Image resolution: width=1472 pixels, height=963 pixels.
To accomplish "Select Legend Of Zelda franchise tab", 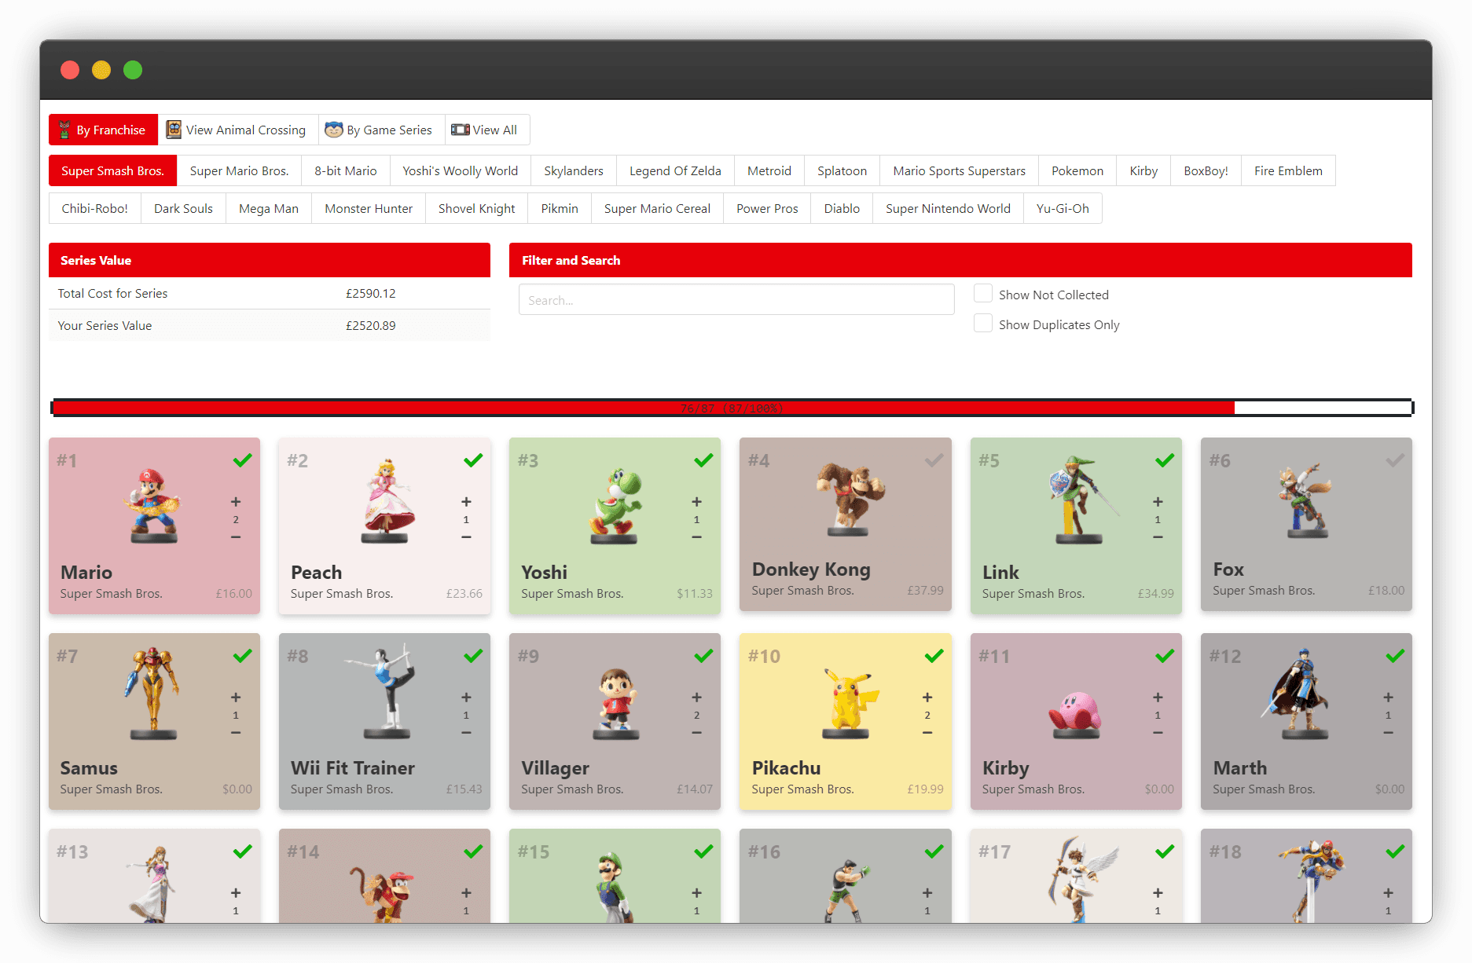I will [x=675, y=170].
